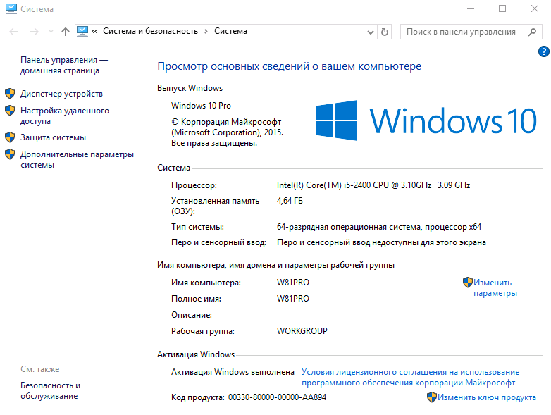Open Панель управления домашняя страница link
This screenshot has height=415, width=551.
(x=64, y=66)
